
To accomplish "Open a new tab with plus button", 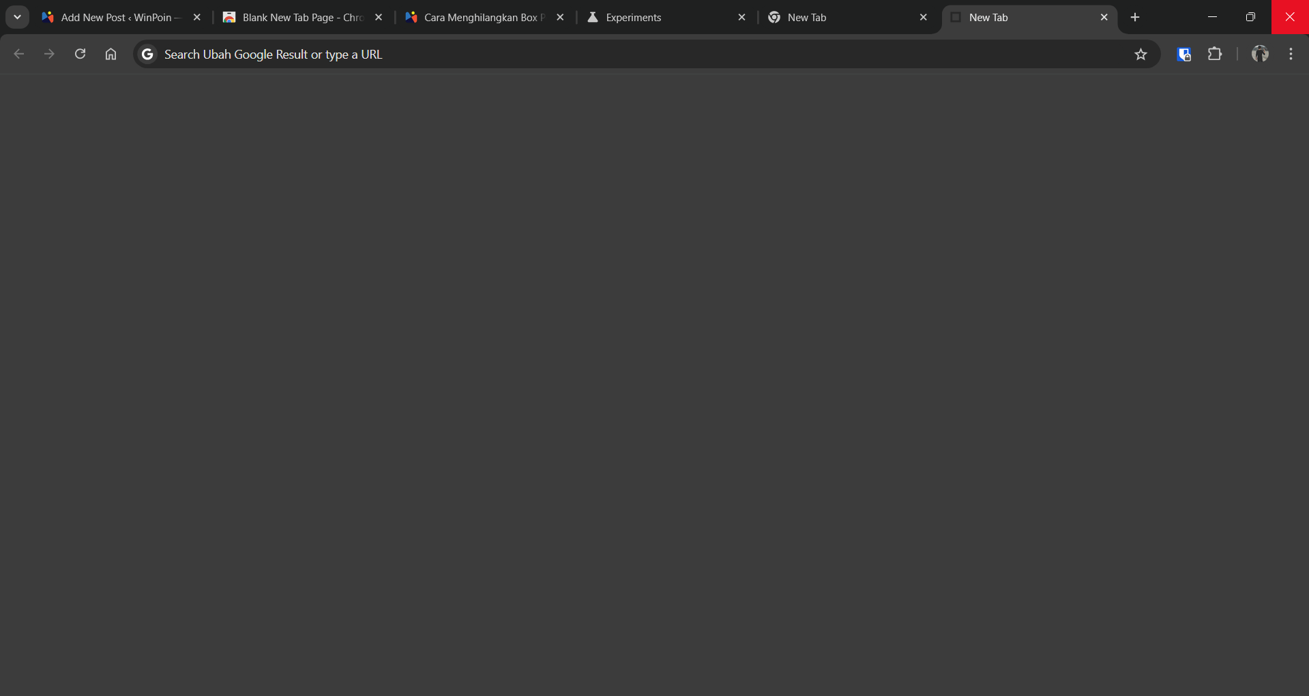I will click(1135, 17).
